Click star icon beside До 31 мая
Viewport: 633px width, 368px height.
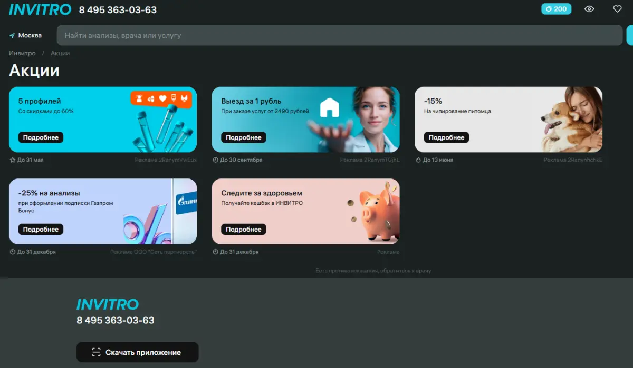click(12, 160)
